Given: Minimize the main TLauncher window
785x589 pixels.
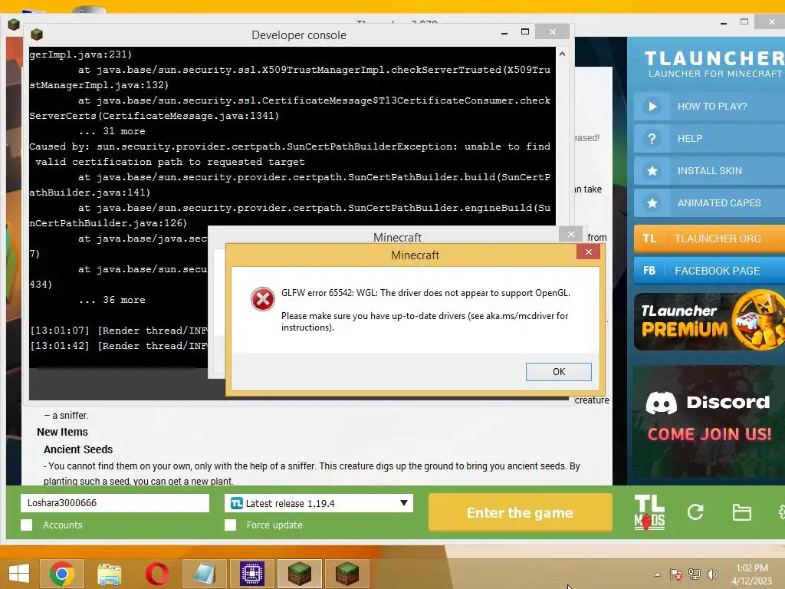Looking at the screenshot, I should tap(724, 22).
